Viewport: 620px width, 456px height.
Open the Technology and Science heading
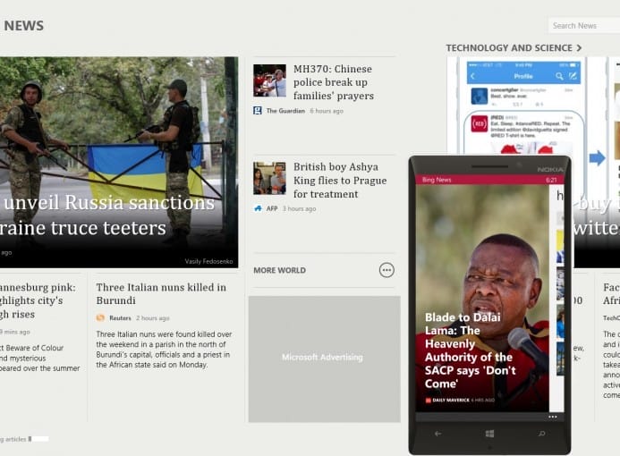[509, 47]
